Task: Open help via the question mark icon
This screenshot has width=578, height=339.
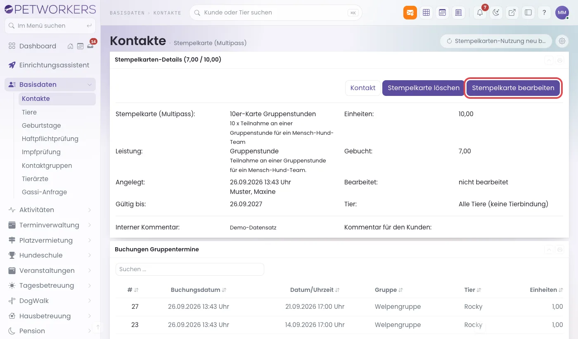Action: [x=544, y=12]
